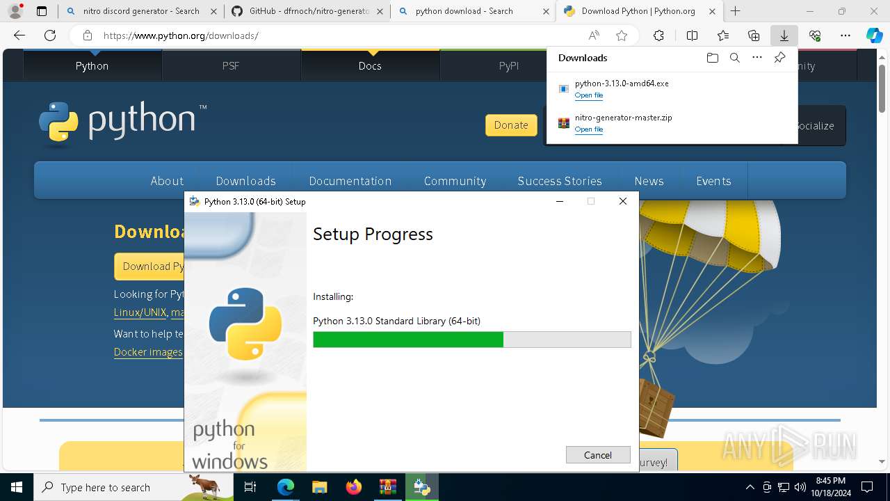Switch to GitHub dfrnoch/nitro-generator tab
Screen dimensions: 890x501
tap(307, 11)
